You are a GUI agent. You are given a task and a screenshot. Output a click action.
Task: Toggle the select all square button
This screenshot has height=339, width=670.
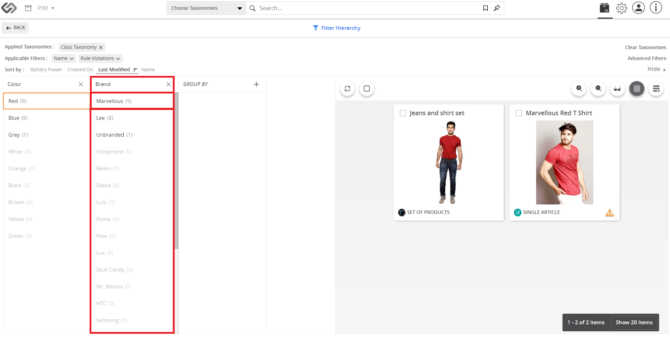pos(367,89)
